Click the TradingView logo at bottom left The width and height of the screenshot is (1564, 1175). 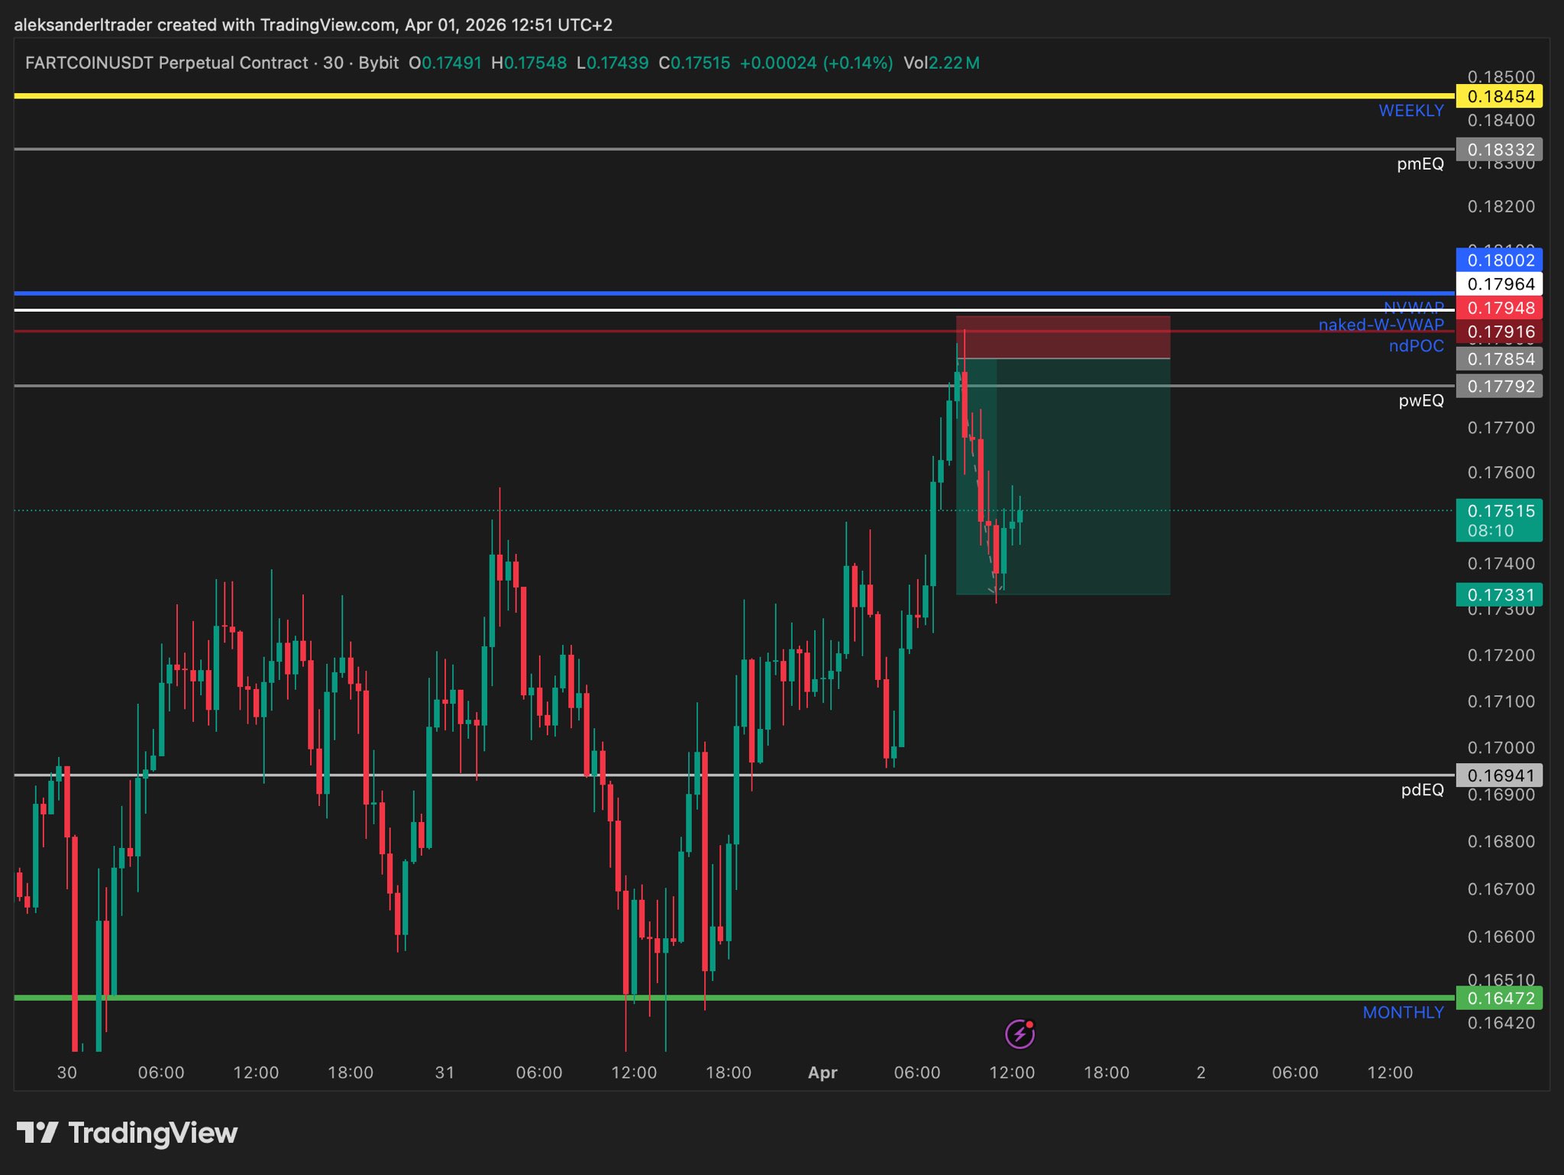tap(127, 1132)
